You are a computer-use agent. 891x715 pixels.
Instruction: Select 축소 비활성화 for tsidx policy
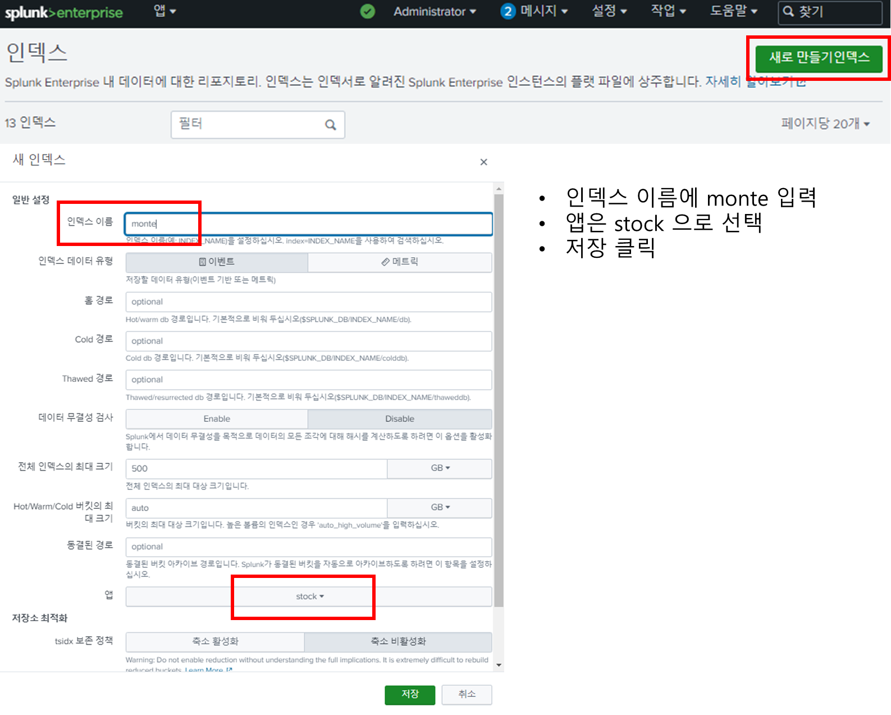tap(398, 642)
